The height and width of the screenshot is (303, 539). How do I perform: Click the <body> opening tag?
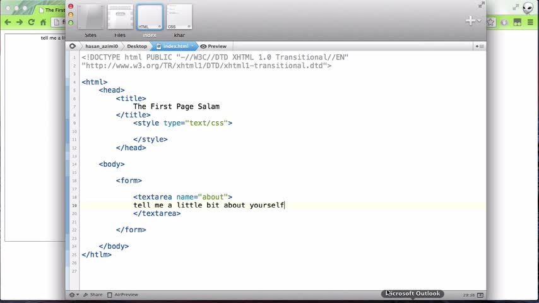112,164
